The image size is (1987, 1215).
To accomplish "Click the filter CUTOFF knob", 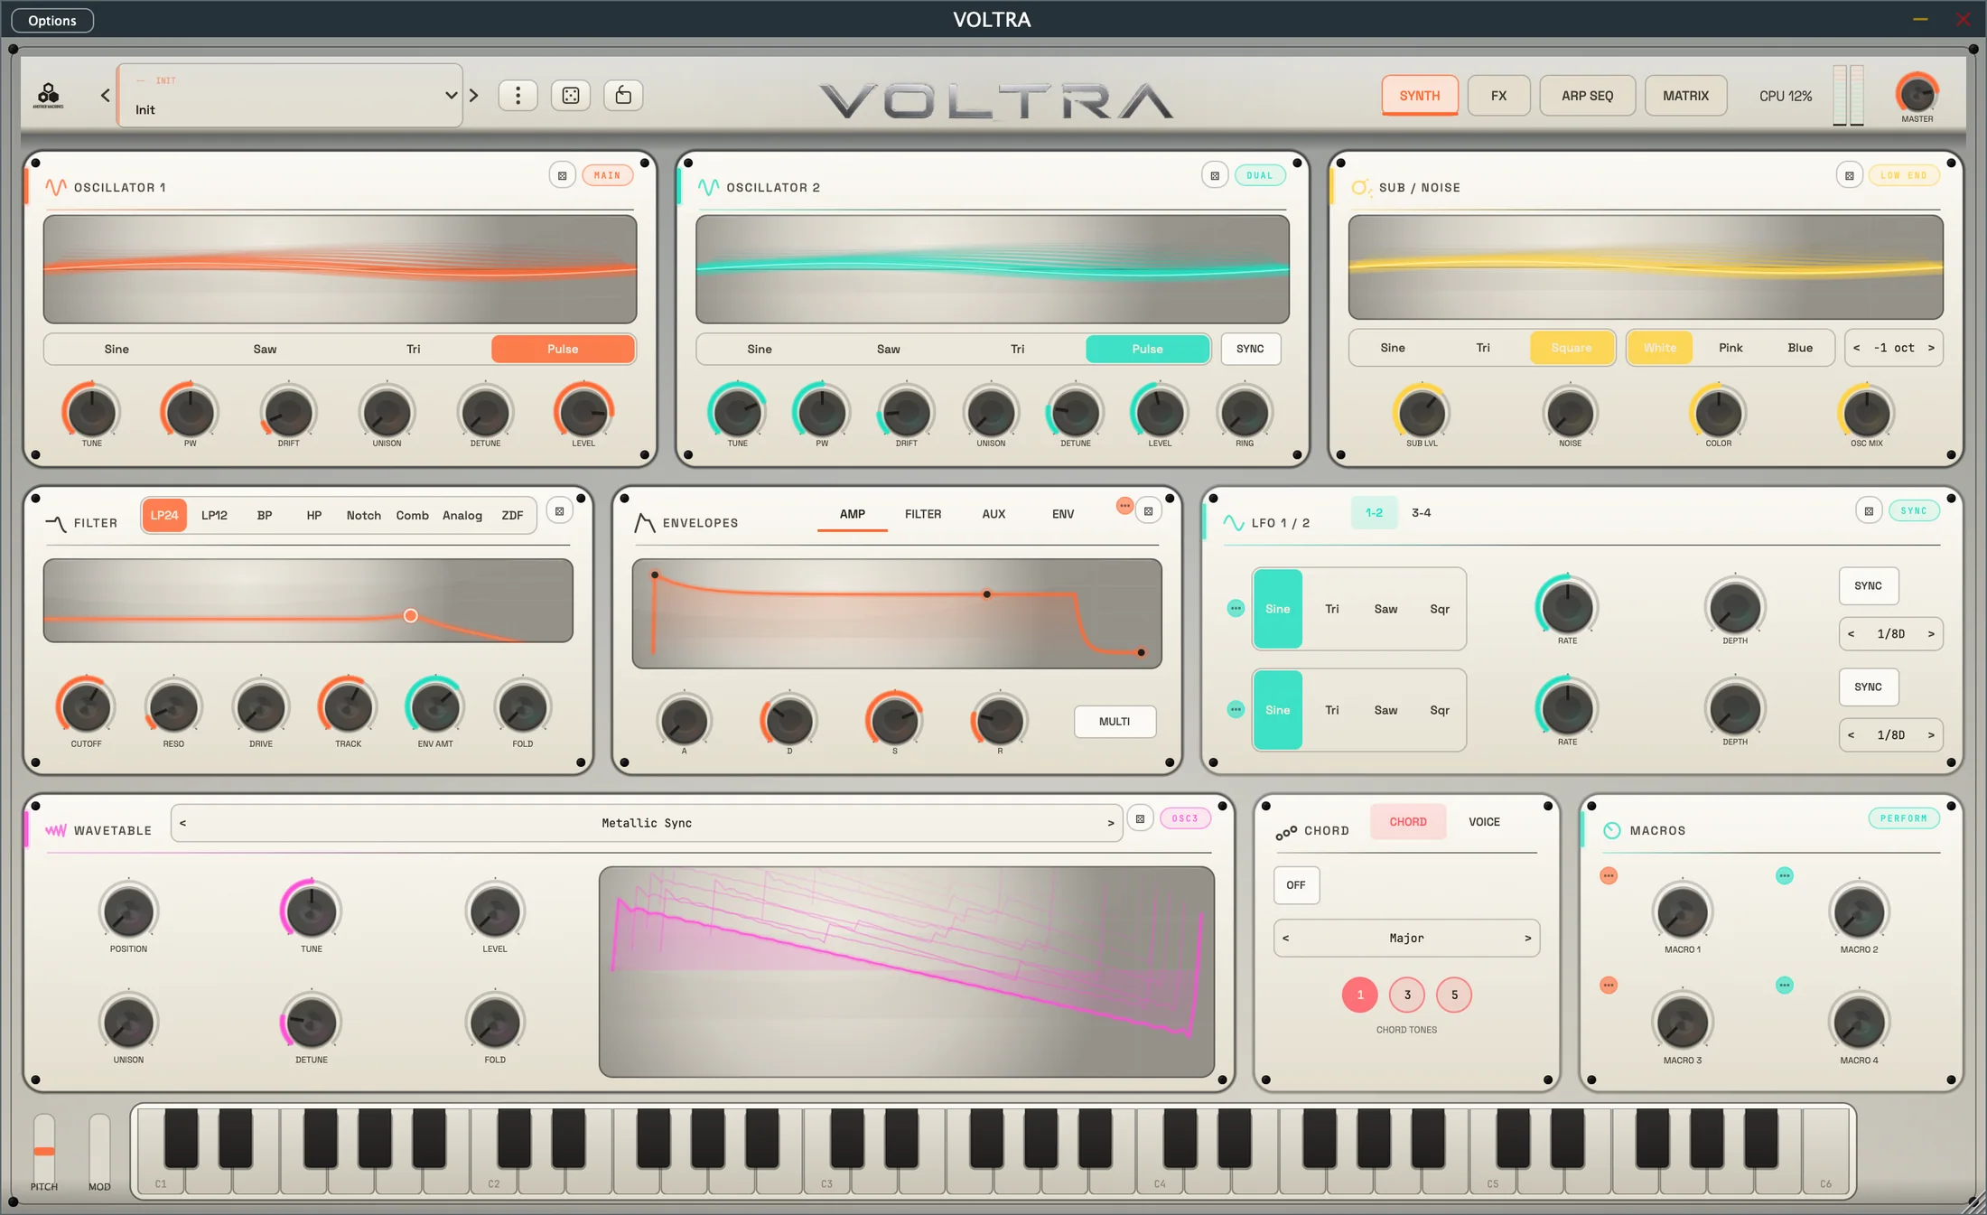I will (87, 706).
